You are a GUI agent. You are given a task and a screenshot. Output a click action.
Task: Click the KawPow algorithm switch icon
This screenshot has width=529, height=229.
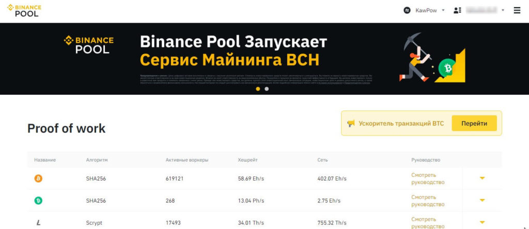(407, 10)
